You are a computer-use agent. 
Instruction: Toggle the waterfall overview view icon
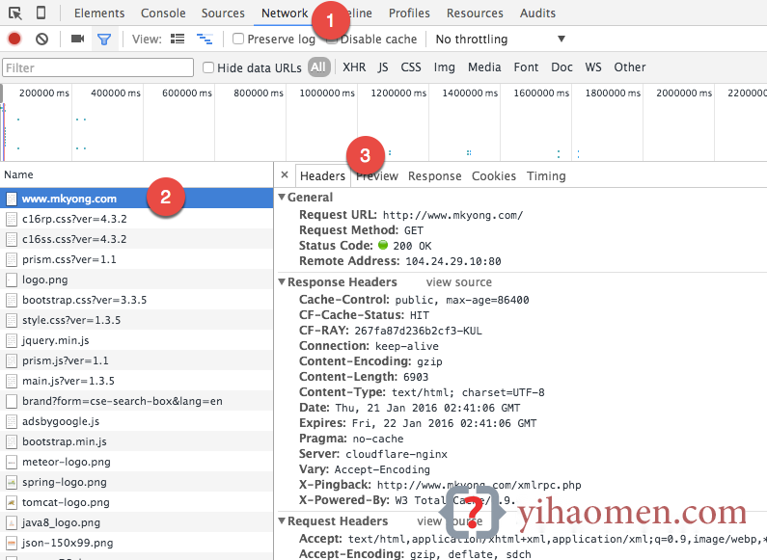pos(205,39)
